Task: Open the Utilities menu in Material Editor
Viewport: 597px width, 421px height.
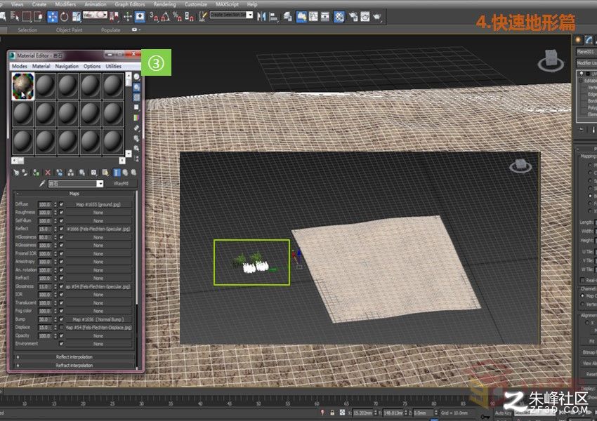Action: tap(114, 66)
